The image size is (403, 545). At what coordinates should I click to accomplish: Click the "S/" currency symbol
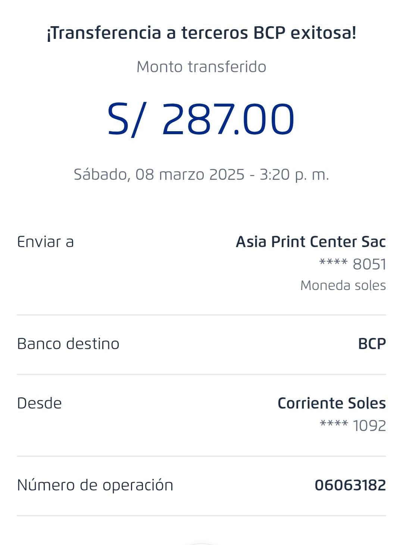pos(124,120)
